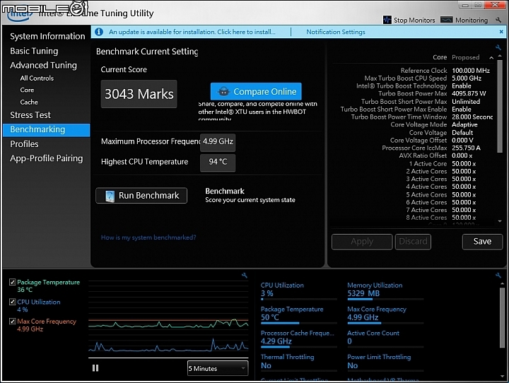This screenshot has width=509, height=383.
Task: Open wrench settings above the monitoring graph
Action: (245, 276)
